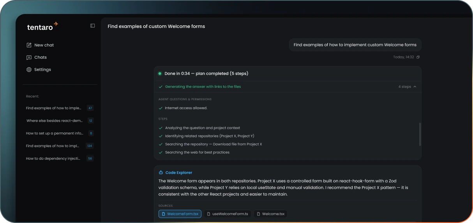Image resolution: width=473 pixels, height=223 pixels.
Task: Open the useWelcomeForm.ts source file
Action: pos(228,214)
